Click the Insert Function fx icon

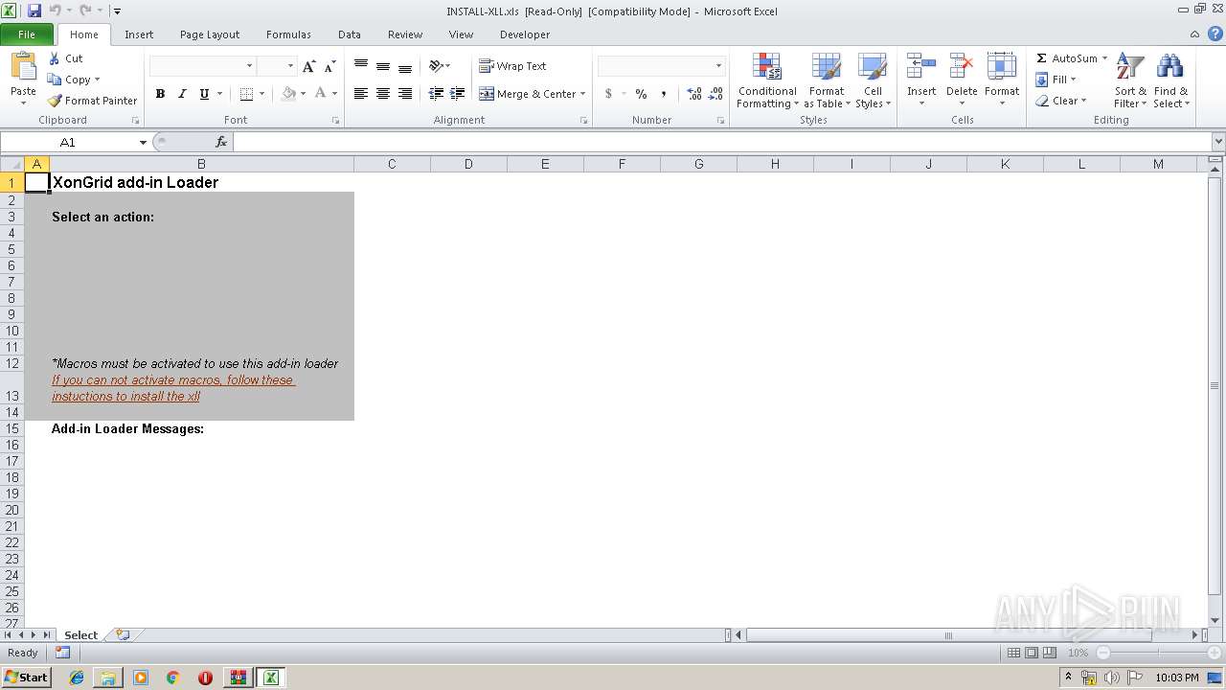coord(221,142)
